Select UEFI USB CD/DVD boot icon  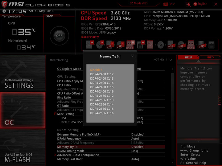[x=120, y=45]
